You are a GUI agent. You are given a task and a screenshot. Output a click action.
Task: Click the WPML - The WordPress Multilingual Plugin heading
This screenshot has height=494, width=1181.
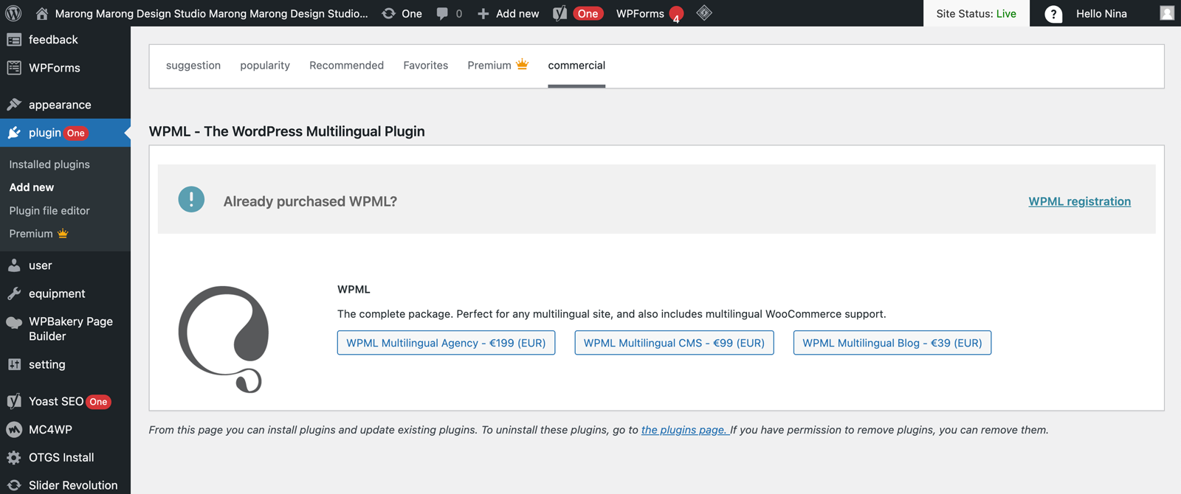click(286, 131)
